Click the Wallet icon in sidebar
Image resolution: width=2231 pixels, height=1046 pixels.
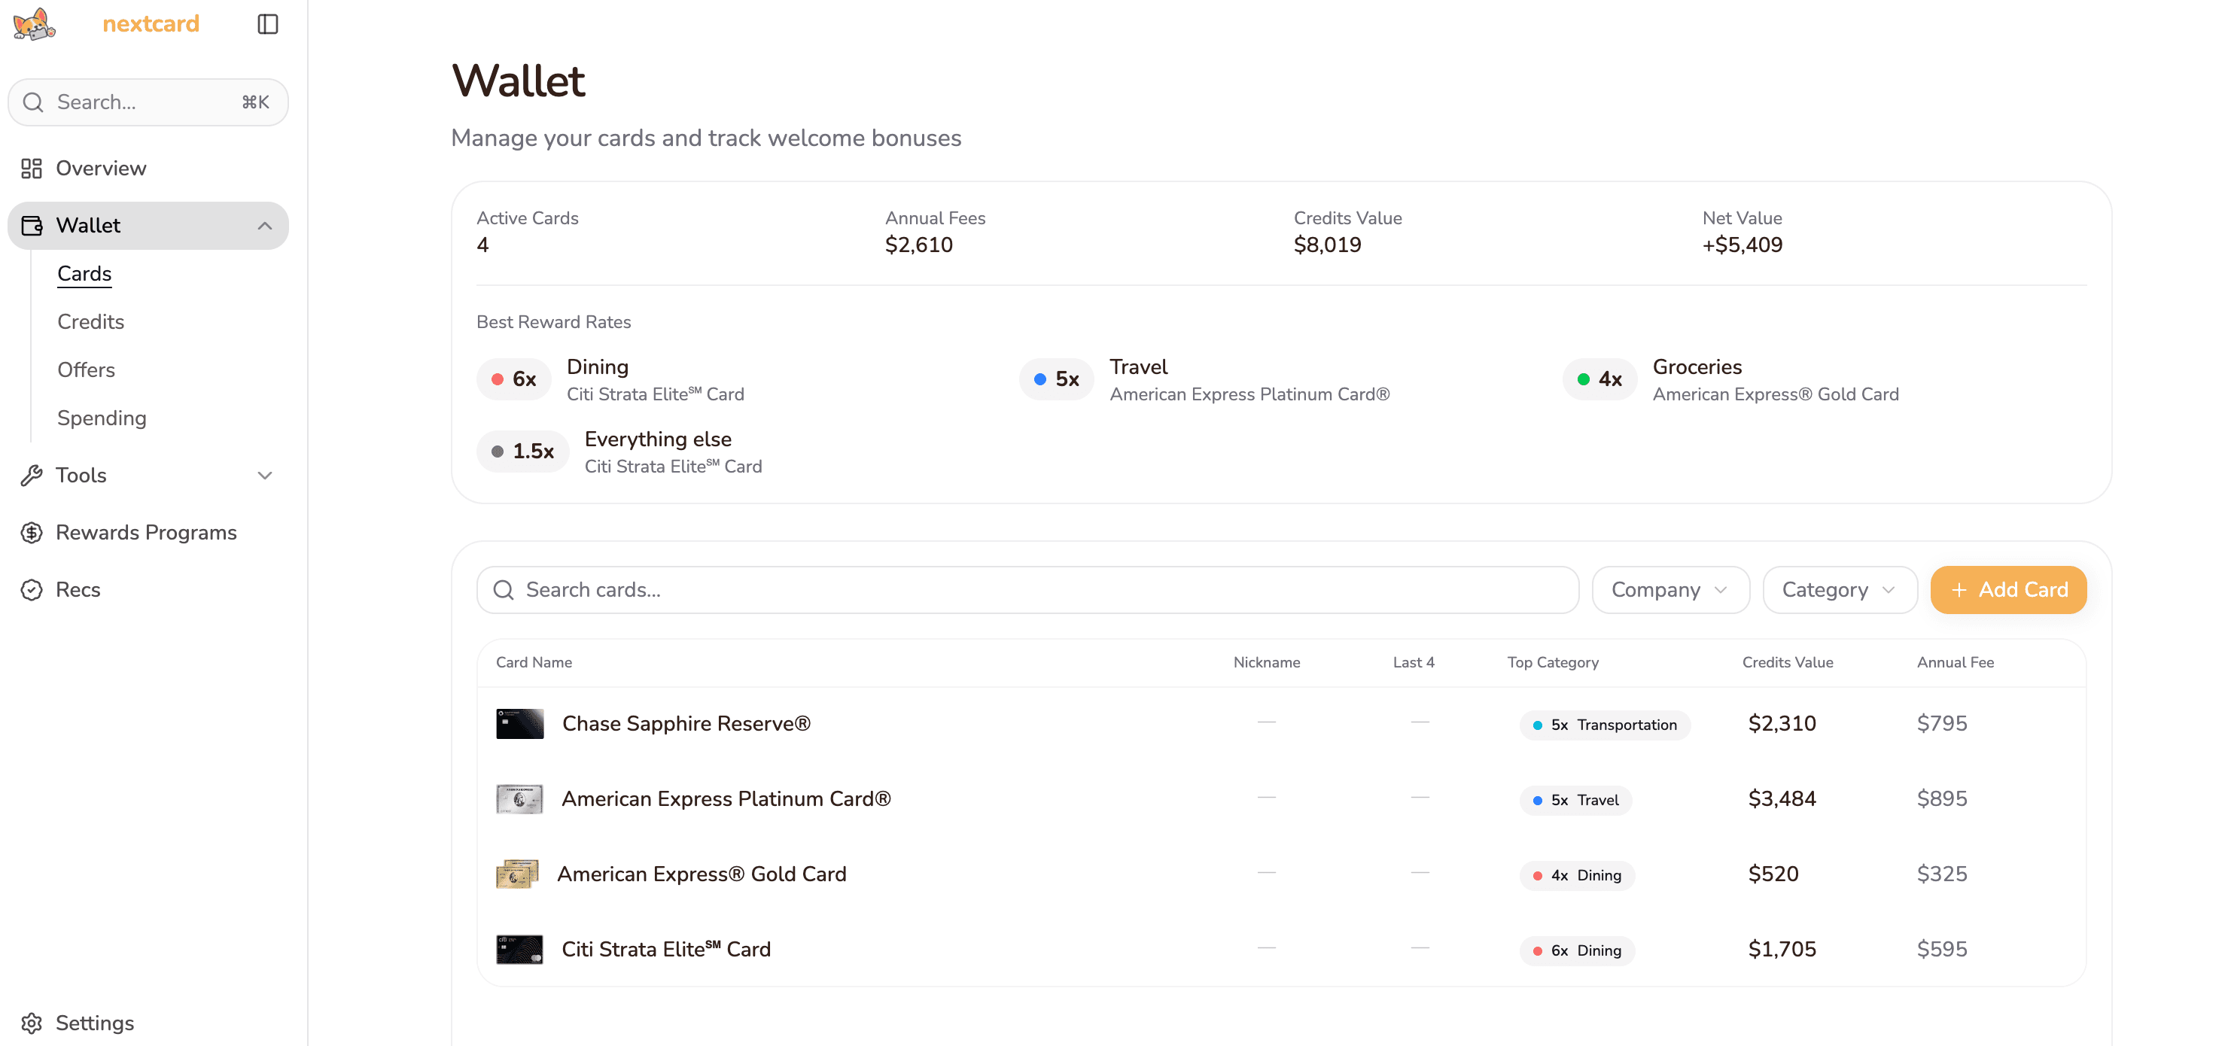click(32, 225)
